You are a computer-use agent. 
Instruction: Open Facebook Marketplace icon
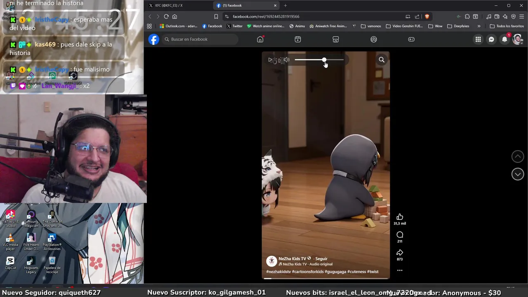click(336, 39)
